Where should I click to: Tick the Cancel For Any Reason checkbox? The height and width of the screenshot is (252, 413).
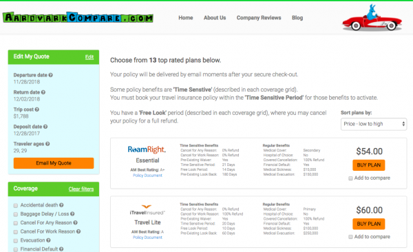click(16, 223)
